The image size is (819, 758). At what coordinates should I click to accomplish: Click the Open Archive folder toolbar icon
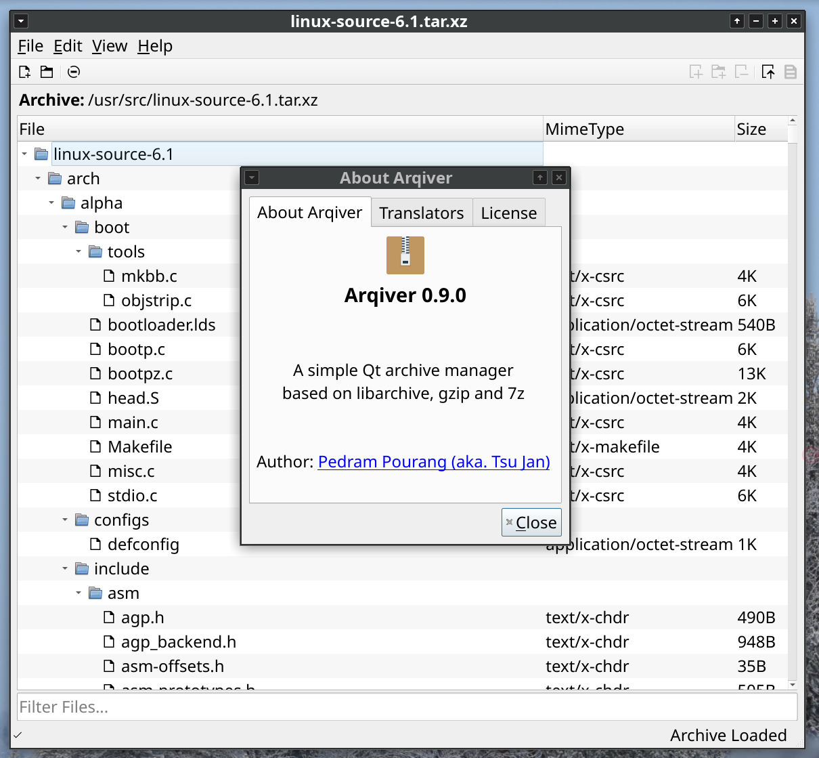coord(47,72)
